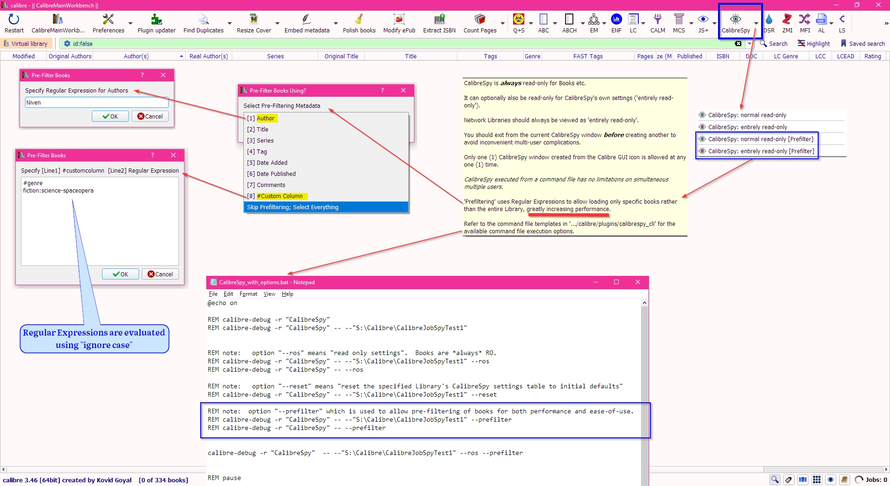Expand the Preferences dropdown arrow
Image resolution: width=890 pixels, height=486 pixels.
130,23
